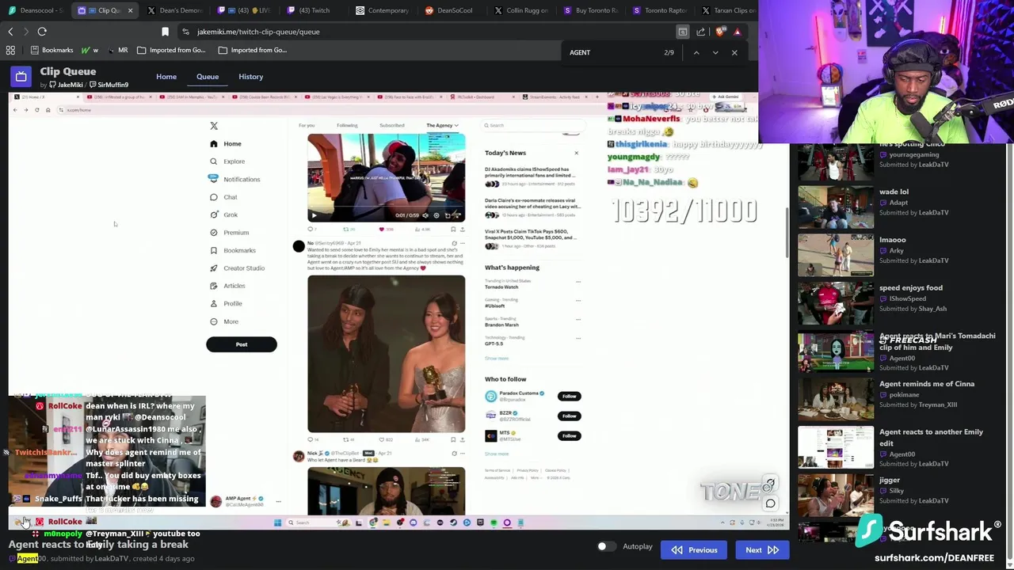Screen dimensions: 1014x570
Task: Open Explore in the X sidebar
Action: [227, 161]
